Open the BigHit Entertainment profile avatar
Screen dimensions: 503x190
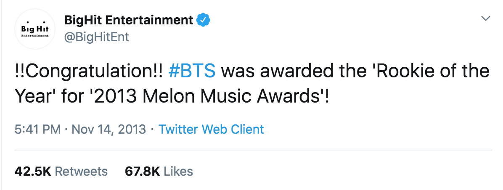pos(34,29)
